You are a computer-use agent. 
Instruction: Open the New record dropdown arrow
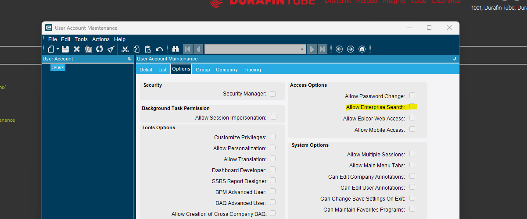coord(57,49)
